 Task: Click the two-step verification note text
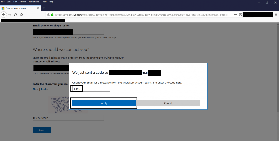74,38
